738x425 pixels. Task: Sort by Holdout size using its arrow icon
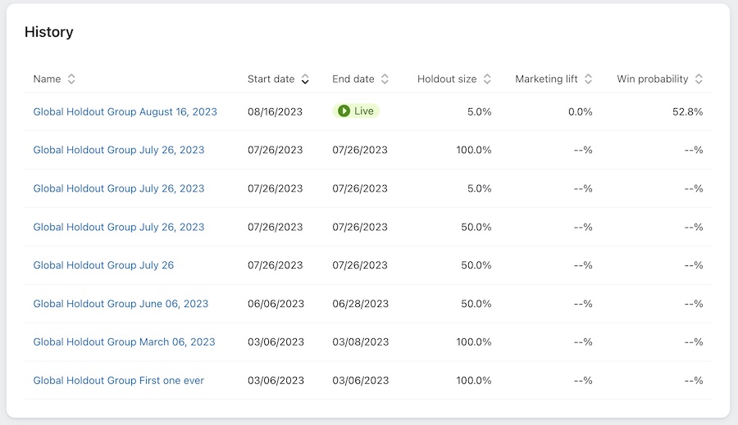(x=487, y=79)
